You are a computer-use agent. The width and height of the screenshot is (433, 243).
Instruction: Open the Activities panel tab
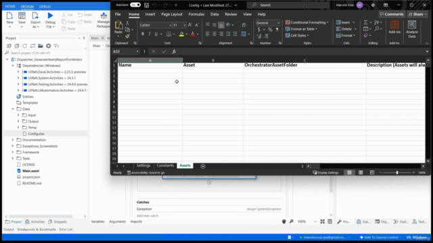(35, 222)
